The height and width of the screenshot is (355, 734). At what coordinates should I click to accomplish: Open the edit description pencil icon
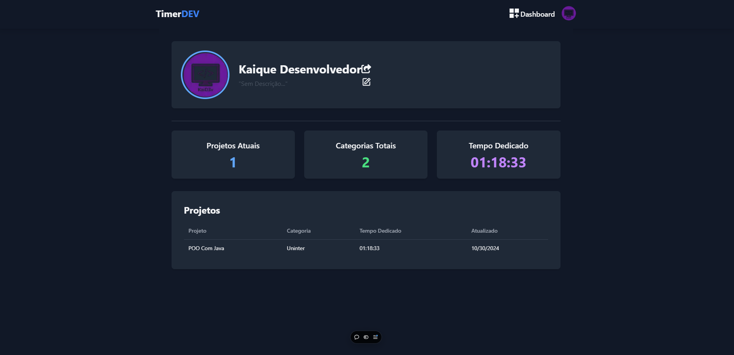(366, 82)
